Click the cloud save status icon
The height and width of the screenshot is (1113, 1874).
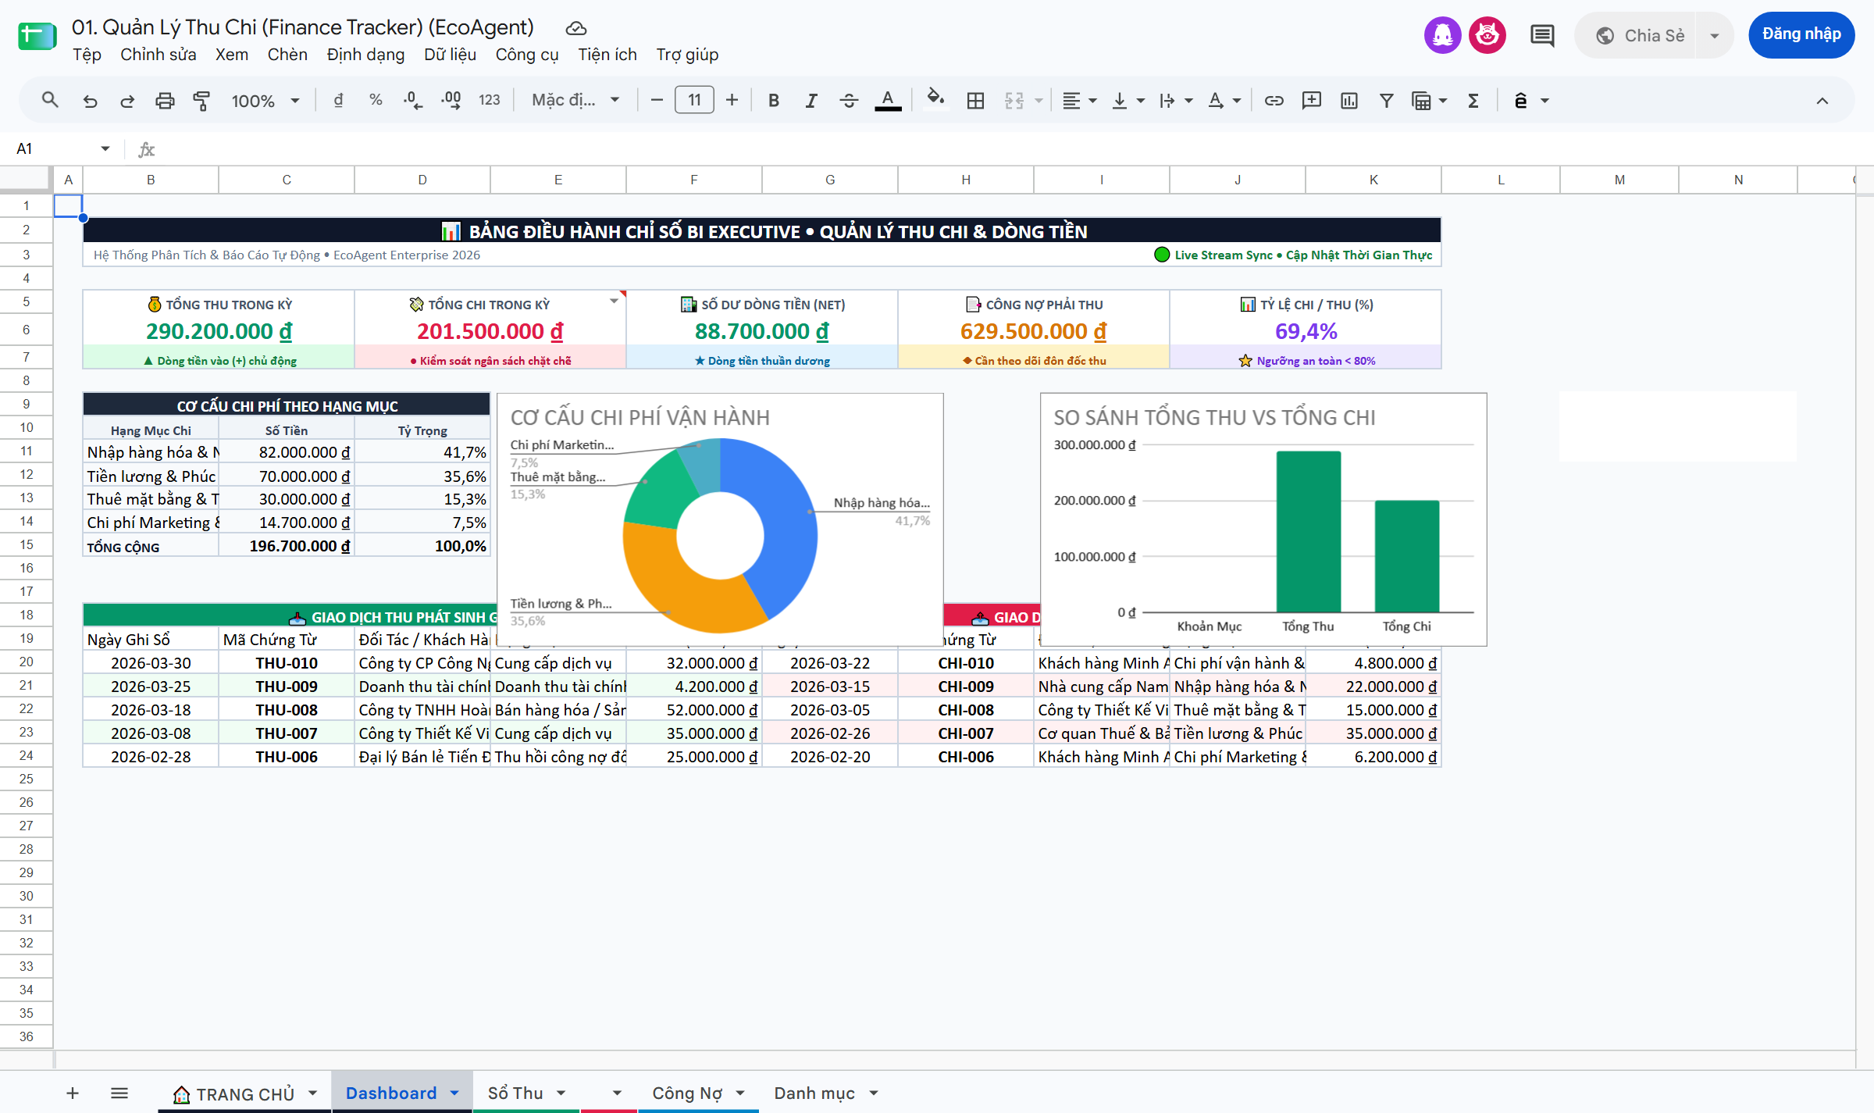click(x=575, y=28)
